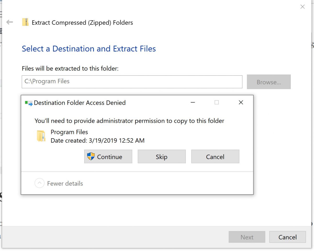Screen dimensions: 314x251
Task: Collapse details using the circled chevron icon
Action: tap(39, 183)
